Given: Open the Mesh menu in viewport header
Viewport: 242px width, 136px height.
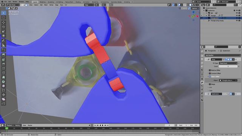Looking at the screenshot, I should pyautogui.click(x=46, y=5).
